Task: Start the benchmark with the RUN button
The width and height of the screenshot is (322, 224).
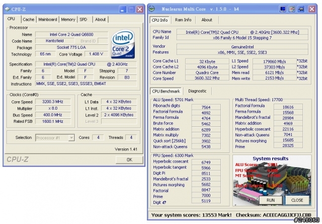Action: [x=271, y=200]
